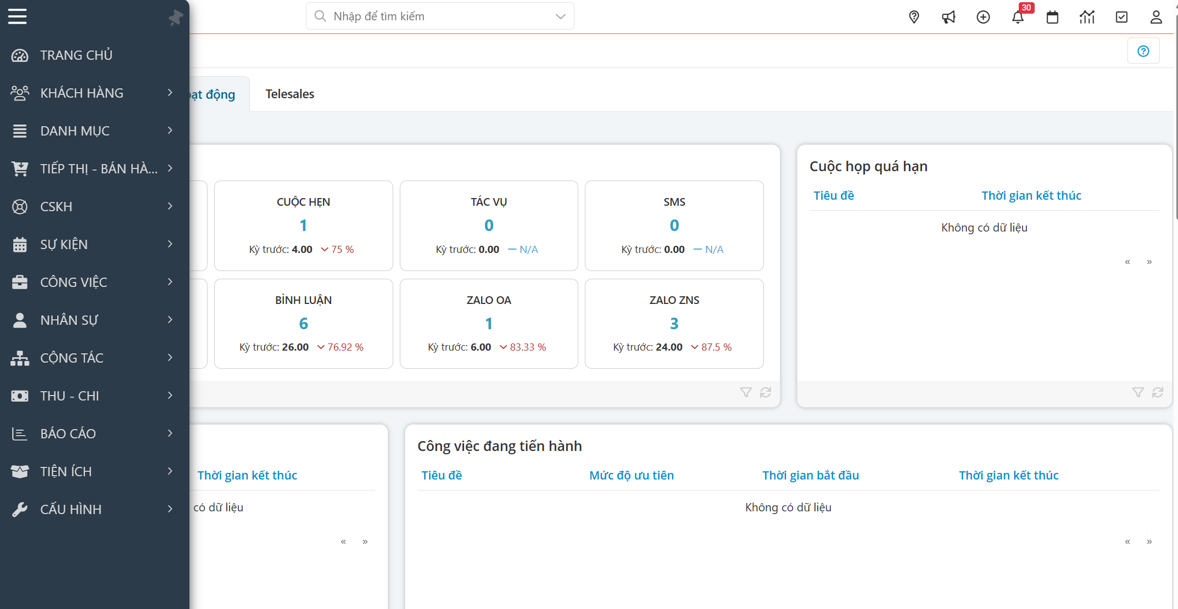Open the checkbox task icon in header
This screenshot has width=1178, height=609.
click(1121, 17)
